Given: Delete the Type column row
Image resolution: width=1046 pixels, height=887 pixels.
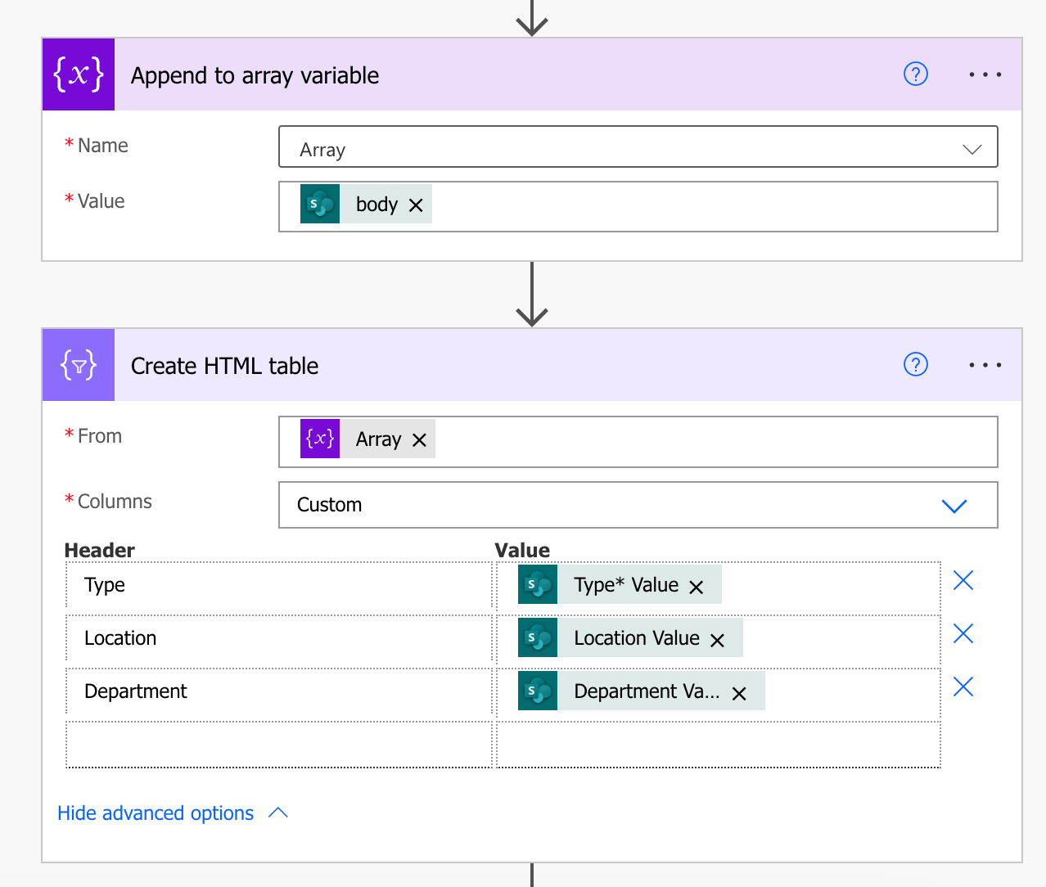Looking at the screenshot, I should [963, 581].
